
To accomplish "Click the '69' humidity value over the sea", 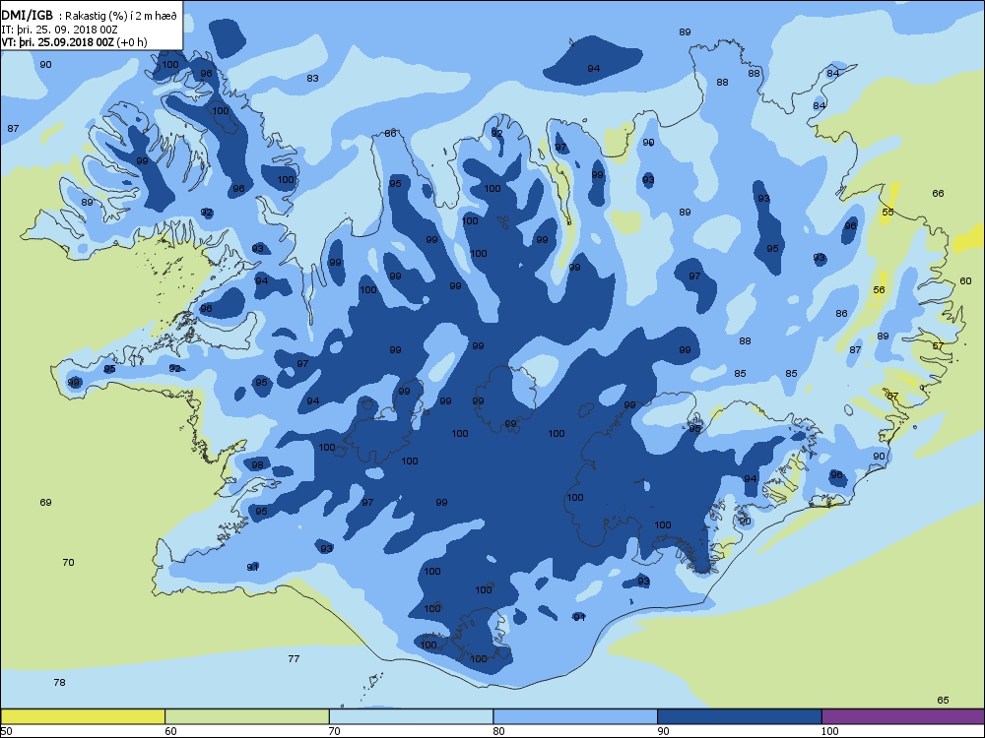I will (45, 503).
